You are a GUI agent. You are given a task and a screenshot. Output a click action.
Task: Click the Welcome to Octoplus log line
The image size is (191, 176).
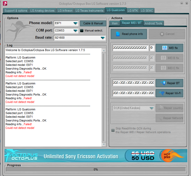(45, 50)
